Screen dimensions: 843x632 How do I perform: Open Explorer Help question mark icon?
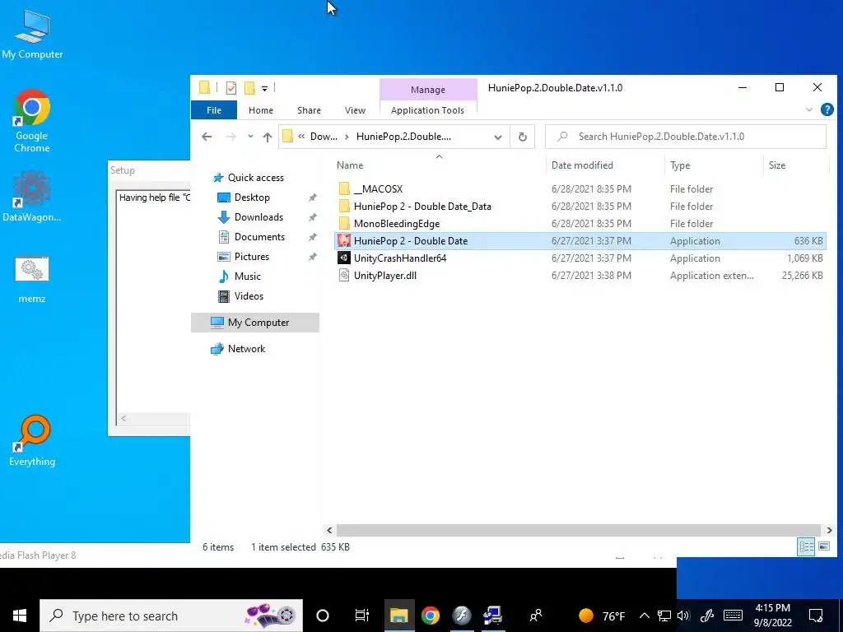[827, 109]
